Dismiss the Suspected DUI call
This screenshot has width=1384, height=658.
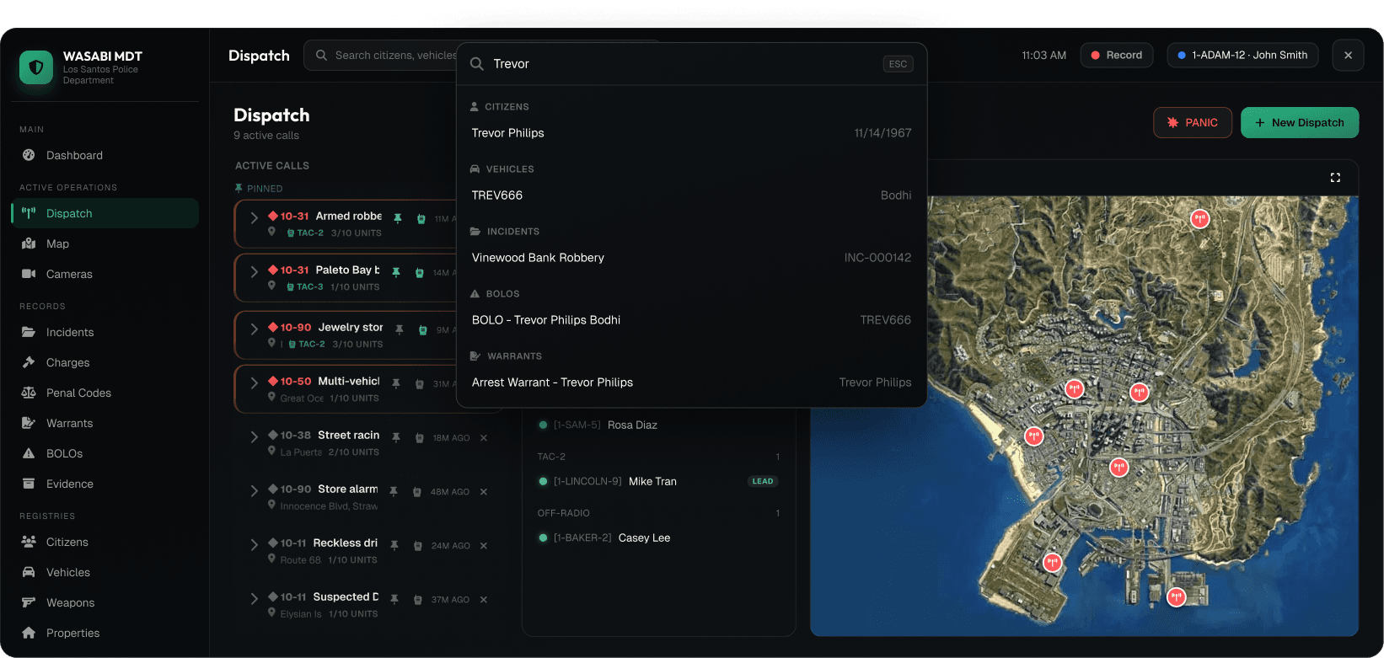pos(484,599)
